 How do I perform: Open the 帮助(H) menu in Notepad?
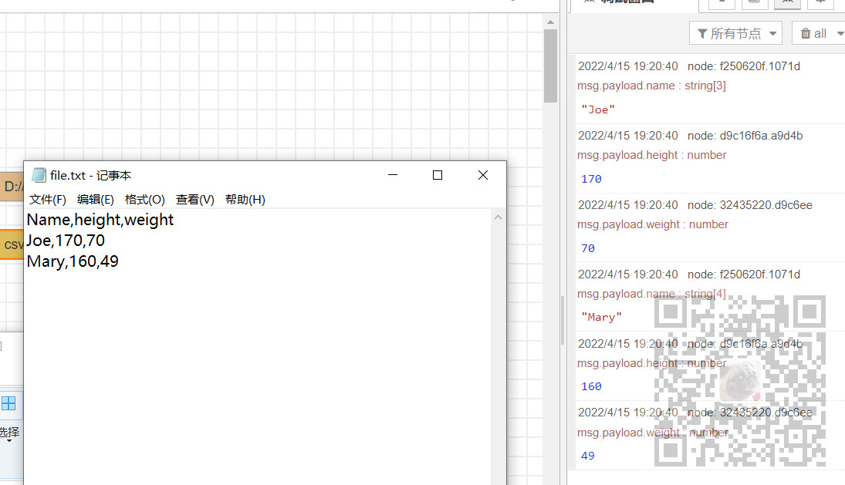click(245, 200)
